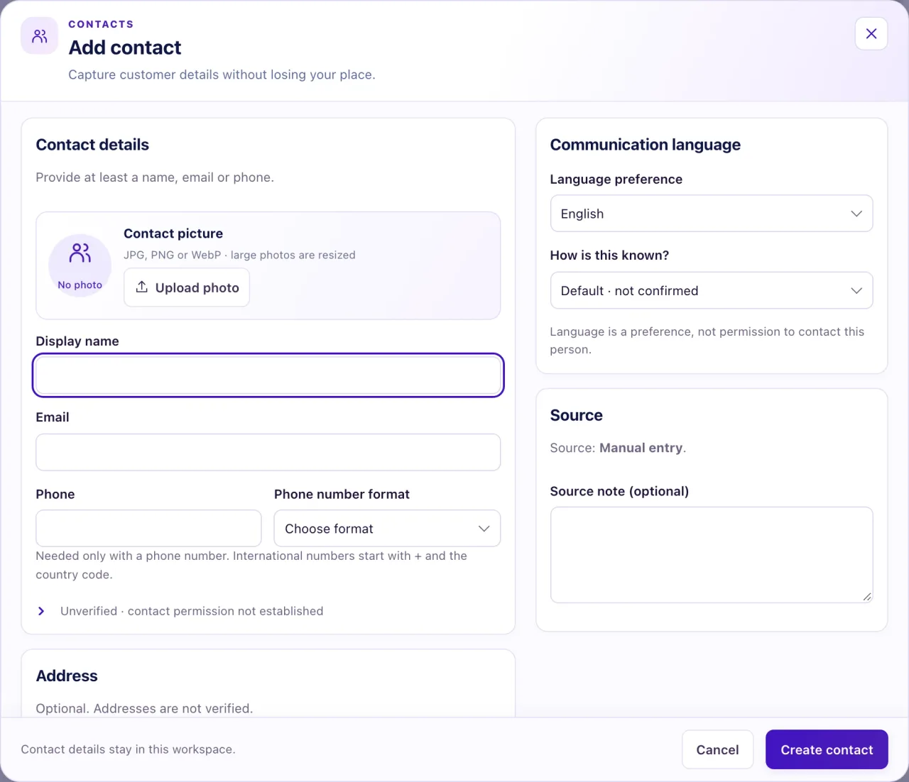Open the Phone number format dropdown
The image size is (909, 782).
point(387,529)
